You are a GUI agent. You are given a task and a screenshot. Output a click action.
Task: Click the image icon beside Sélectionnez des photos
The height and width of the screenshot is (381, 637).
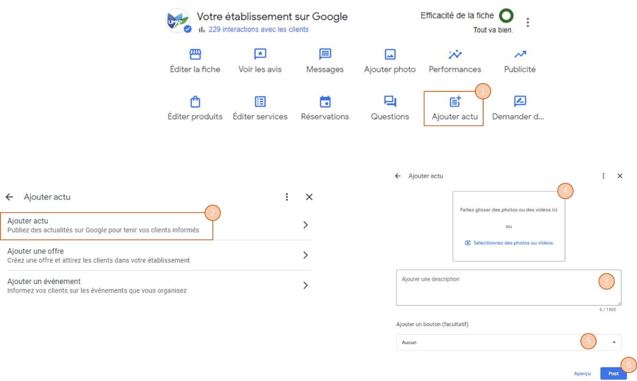(467, 243)
